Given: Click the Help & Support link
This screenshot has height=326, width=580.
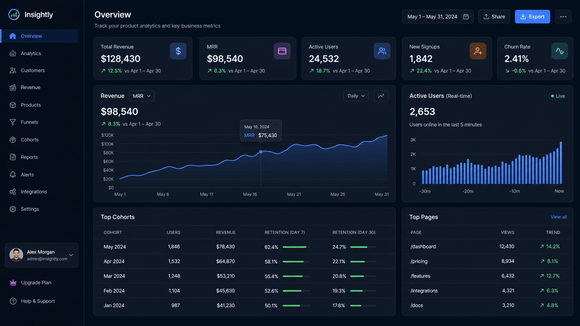Looking at the screenshot, I should 38,301.
